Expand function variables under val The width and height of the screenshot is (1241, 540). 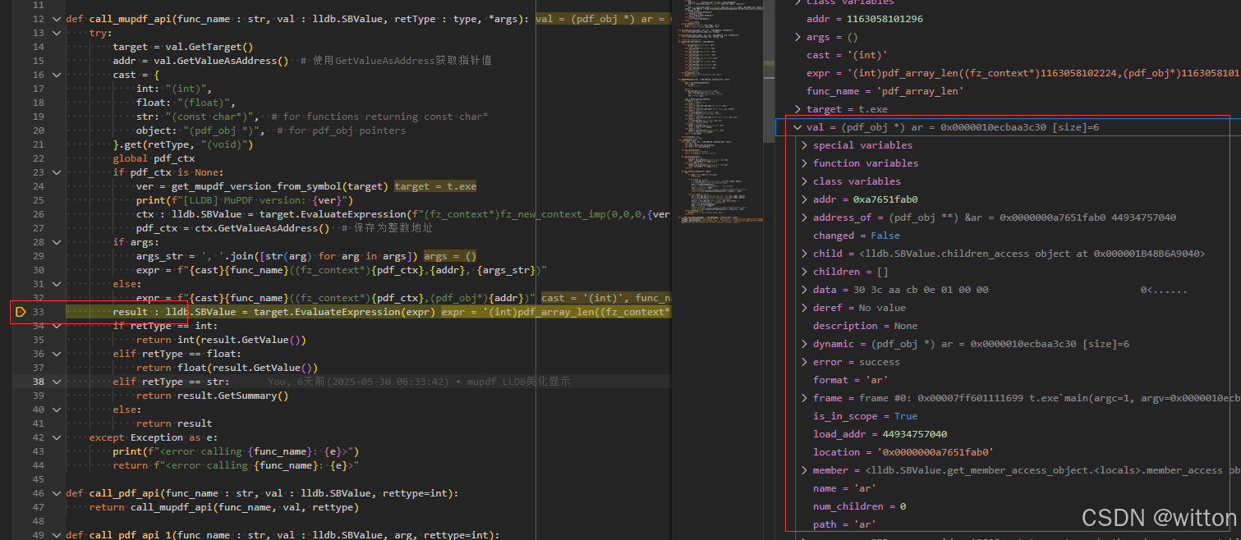click(804, 163)
